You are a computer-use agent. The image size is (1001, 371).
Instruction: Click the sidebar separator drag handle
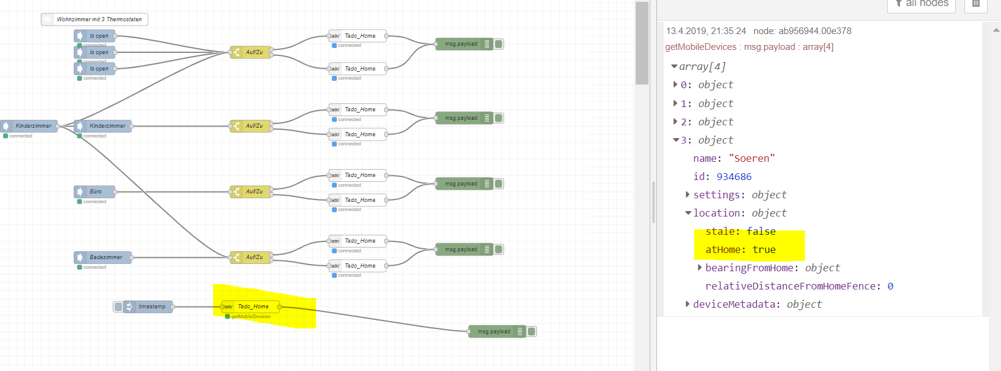653,203
